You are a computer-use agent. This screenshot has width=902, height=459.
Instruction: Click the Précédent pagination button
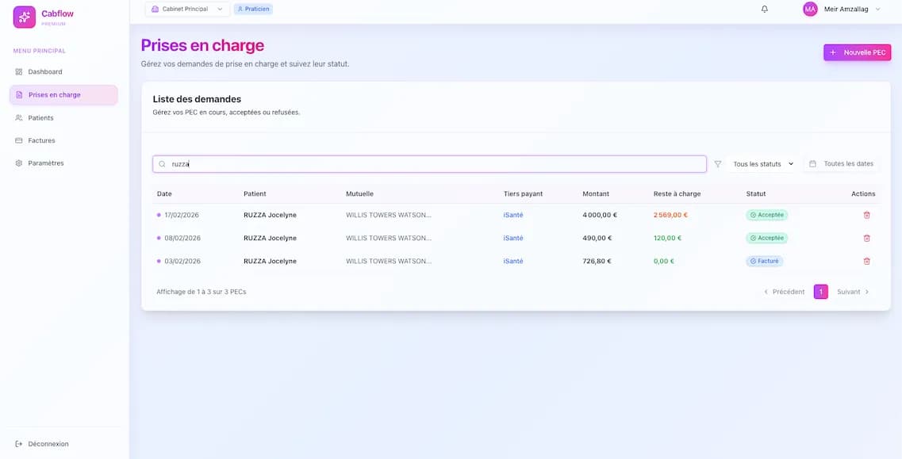784,293
